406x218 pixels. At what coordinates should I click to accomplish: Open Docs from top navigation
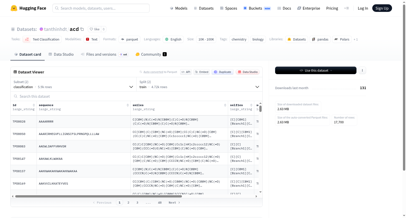coord(284,8)
